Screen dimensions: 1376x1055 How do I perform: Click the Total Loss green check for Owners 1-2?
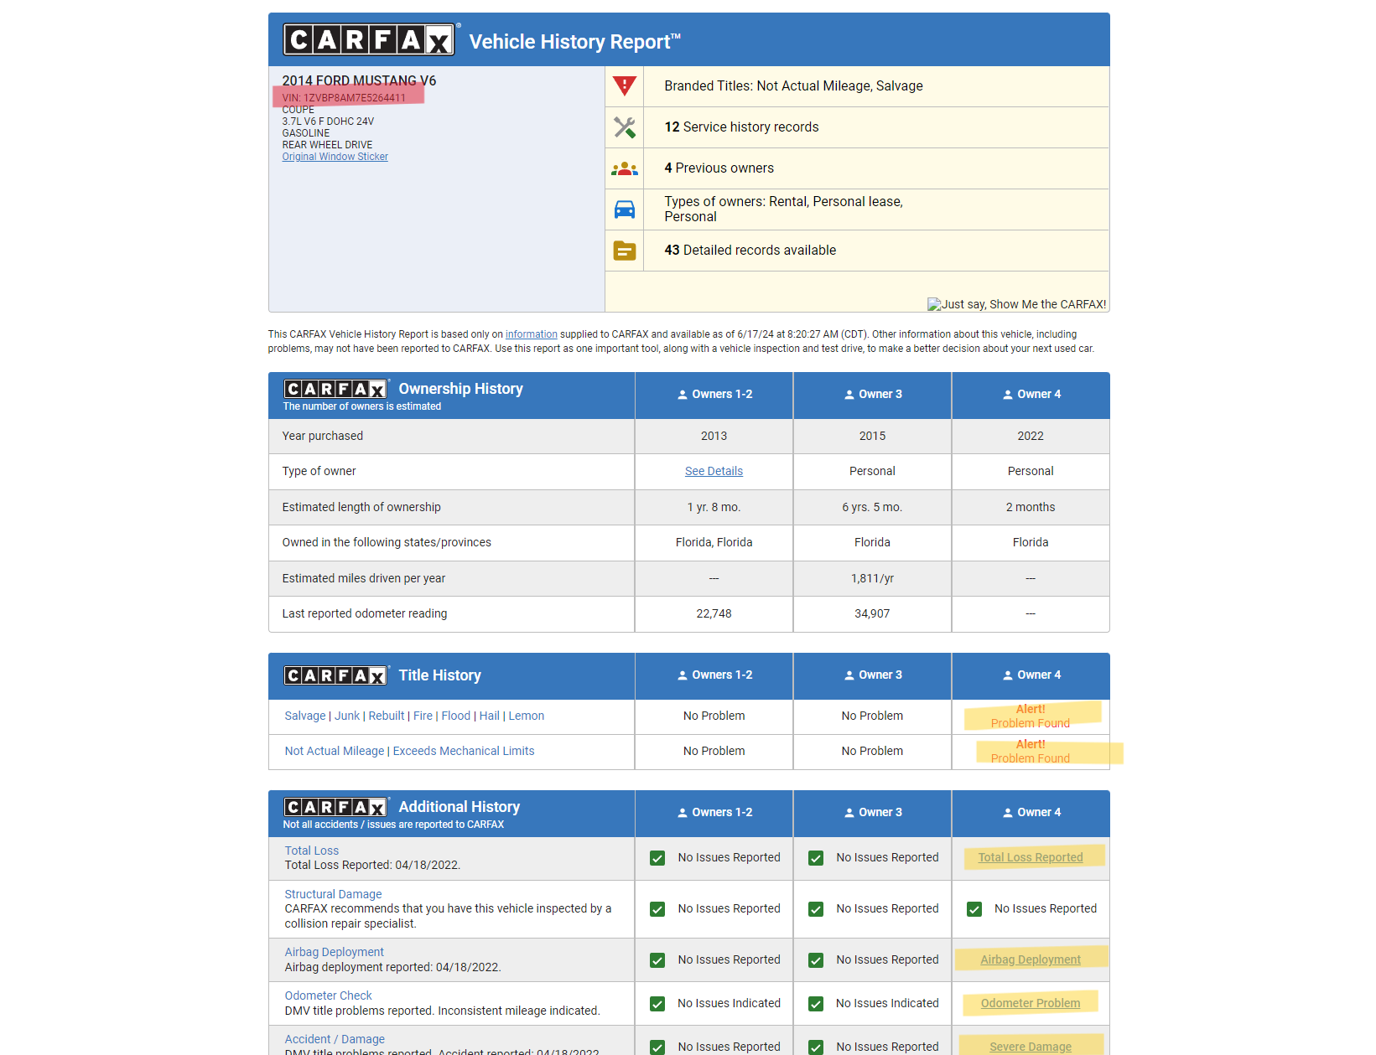(x=657, y=858)
